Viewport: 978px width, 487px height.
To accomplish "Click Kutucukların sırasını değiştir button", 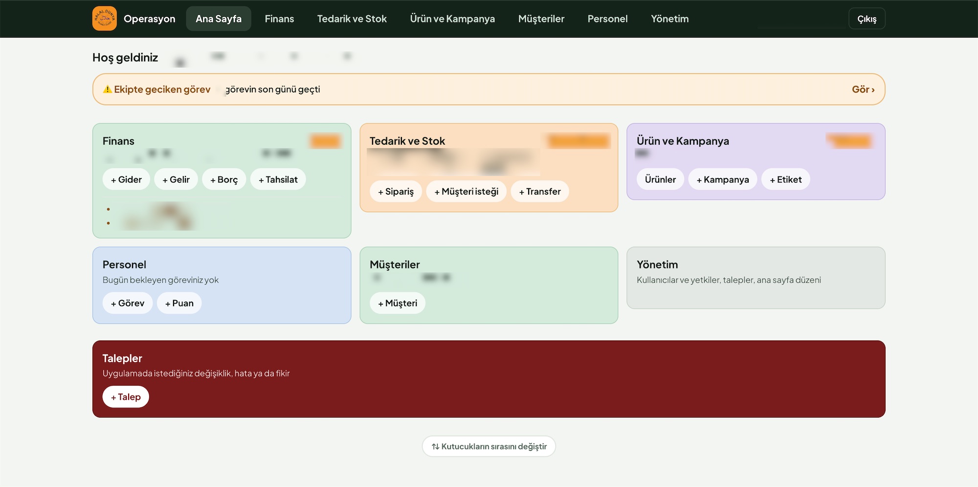I will pyautogui.click(x=489, y=446).
